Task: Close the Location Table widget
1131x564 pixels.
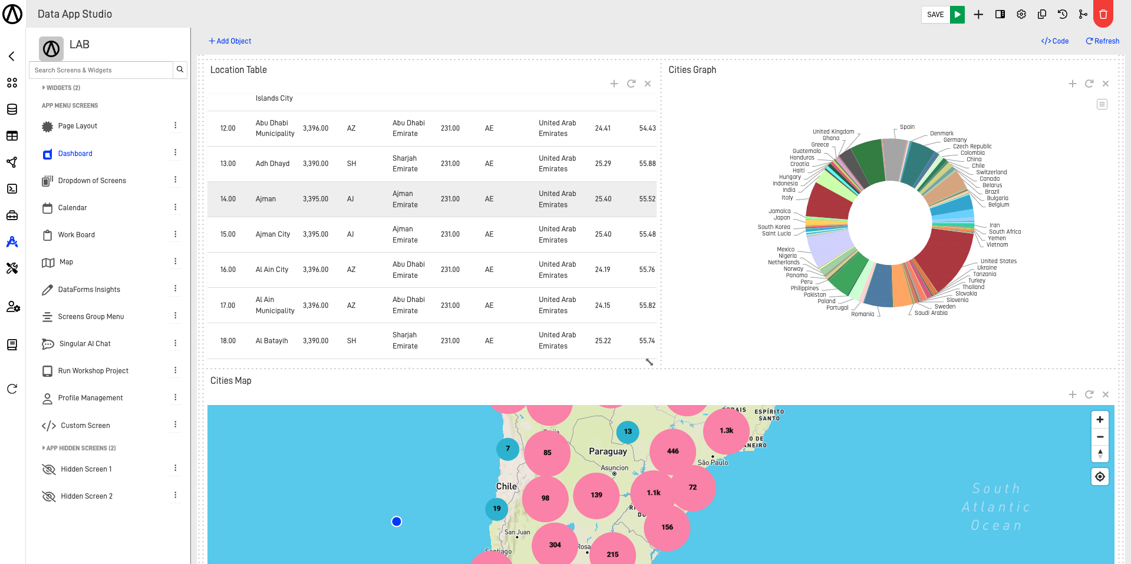Action: 648,84
